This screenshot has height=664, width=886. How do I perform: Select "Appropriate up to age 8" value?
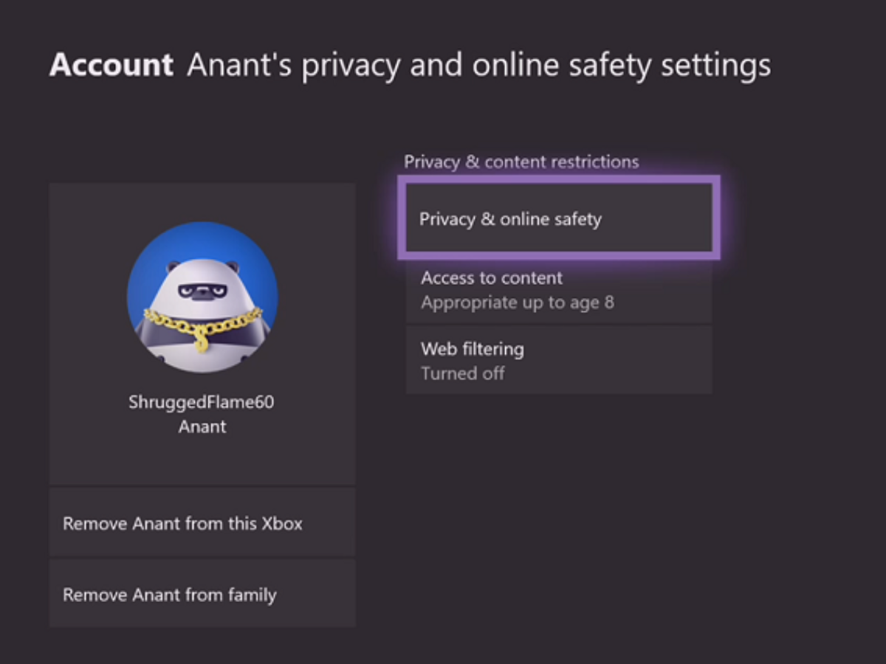tap(517, 302)
